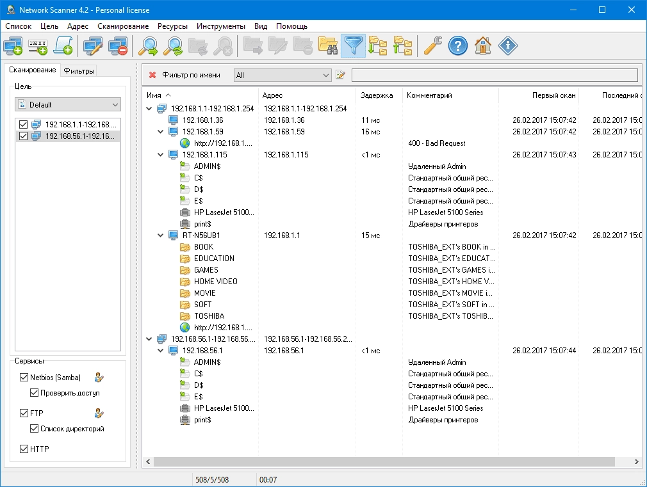This screenshot has height=487, width=647.
Task: Click the Вид menu
Action: [260, 26]
